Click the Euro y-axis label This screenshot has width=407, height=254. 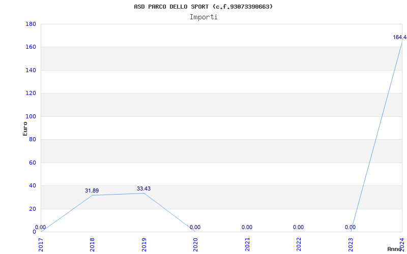click(25, 129)
